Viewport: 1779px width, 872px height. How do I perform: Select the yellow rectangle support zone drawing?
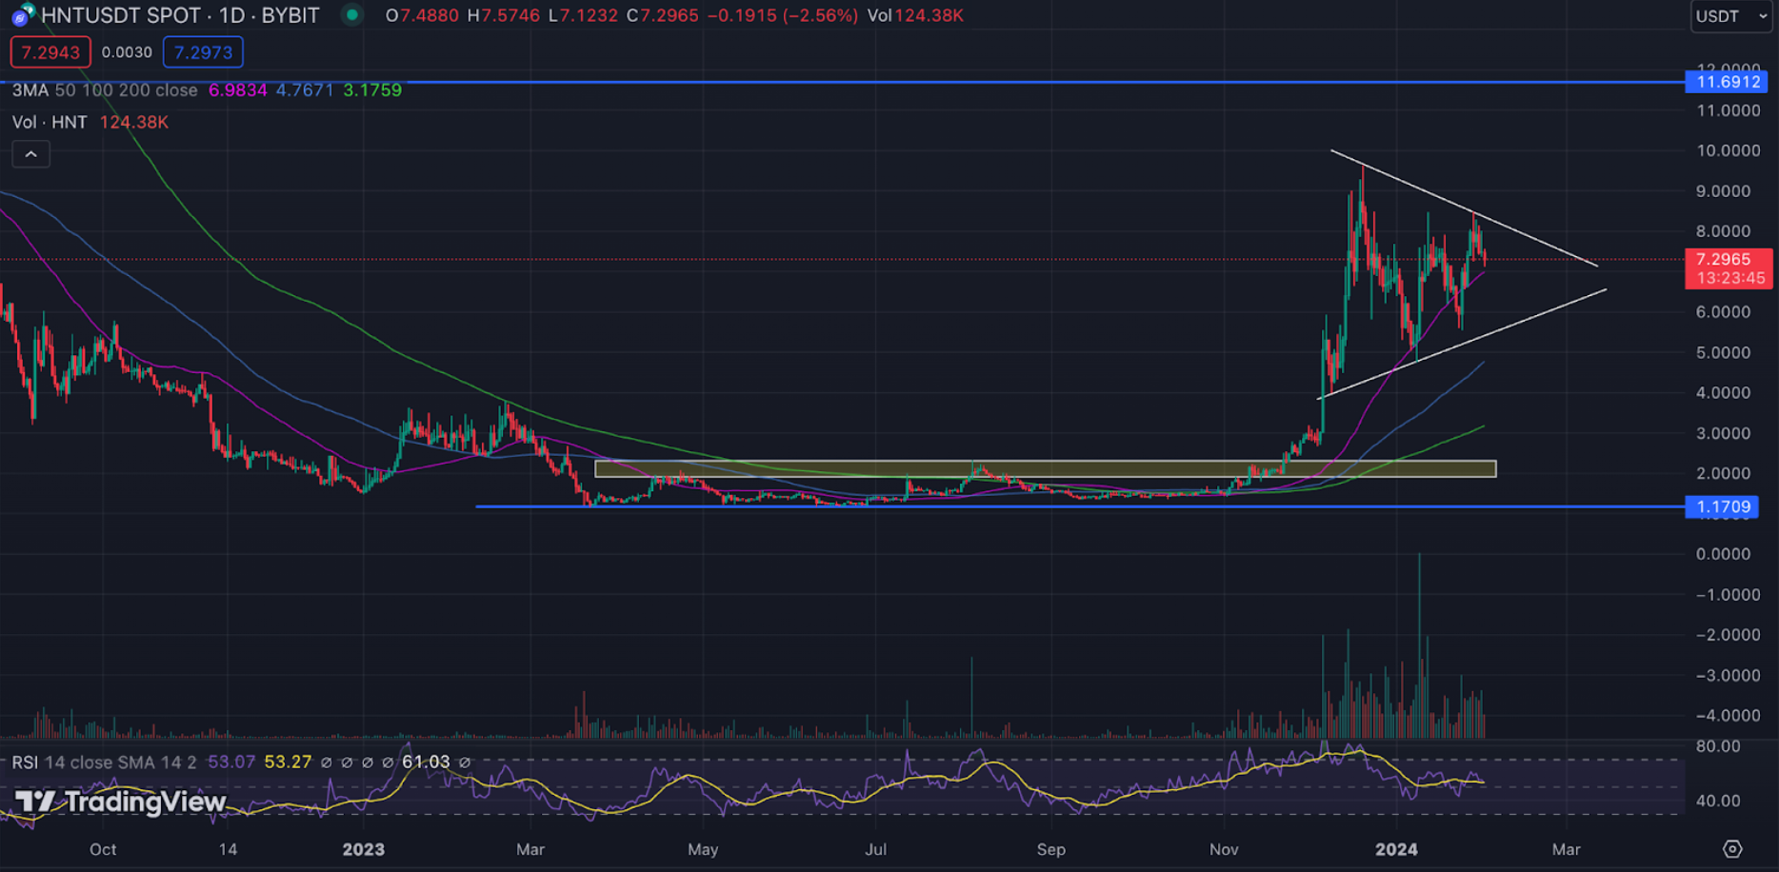[1045, 468]
